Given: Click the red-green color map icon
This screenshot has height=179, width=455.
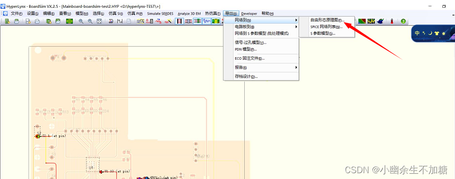Looking at the screenshot, I should 362,21.
